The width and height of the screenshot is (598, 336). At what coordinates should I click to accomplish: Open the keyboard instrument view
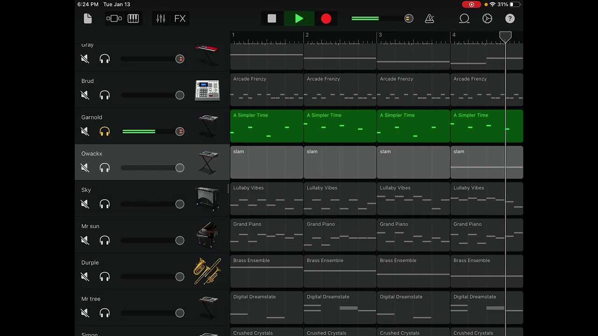(133, 19)
